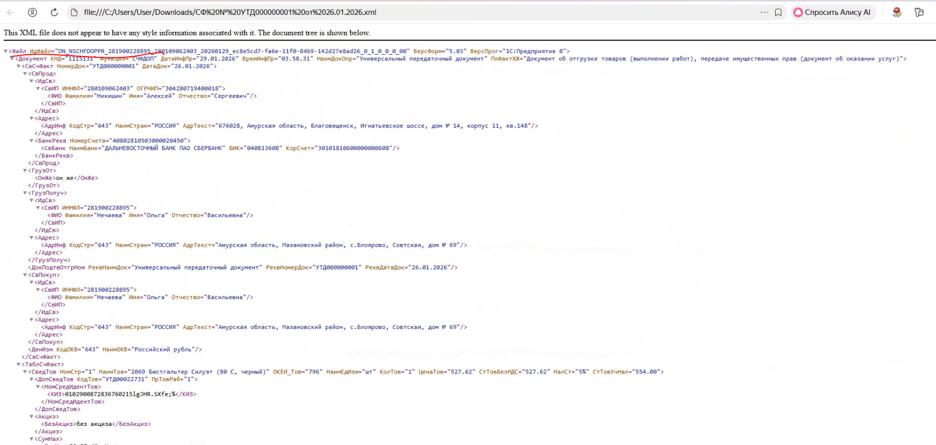Click СтТовУчНал value "554.00"

point(646,372)
